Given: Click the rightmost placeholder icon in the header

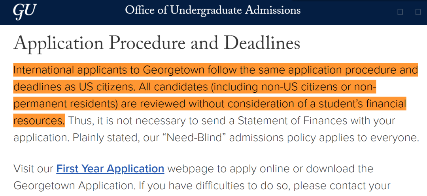Looking at the screenshot, I should pyautogui.click(x=418, y=12).
